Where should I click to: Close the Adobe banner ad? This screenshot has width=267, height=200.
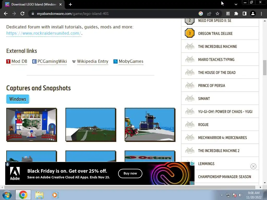[253, 166]
